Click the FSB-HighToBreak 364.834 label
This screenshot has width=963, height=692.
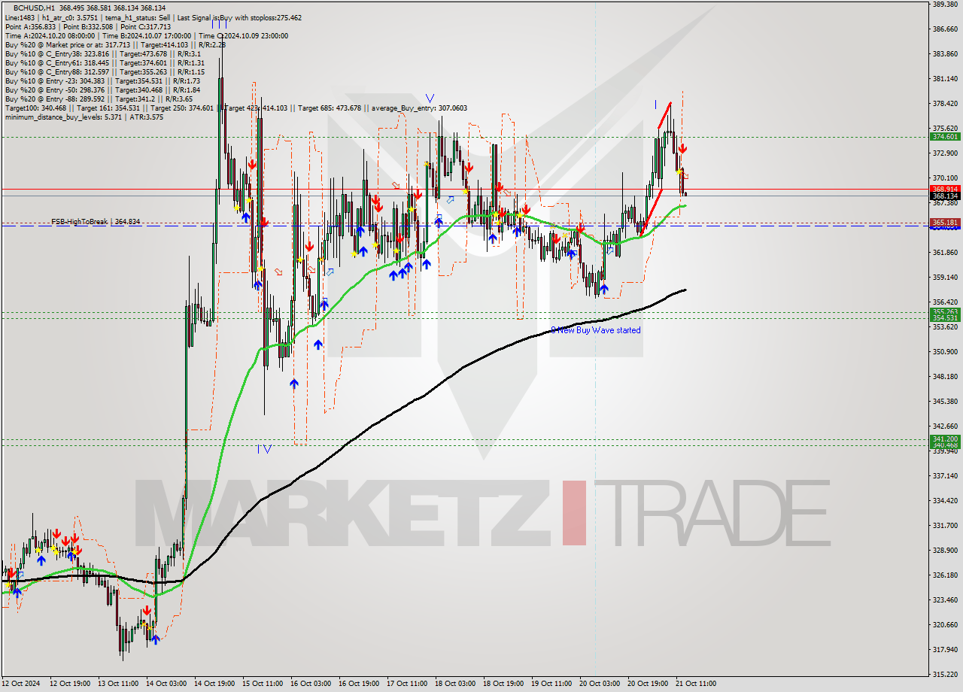pos(96,222)
